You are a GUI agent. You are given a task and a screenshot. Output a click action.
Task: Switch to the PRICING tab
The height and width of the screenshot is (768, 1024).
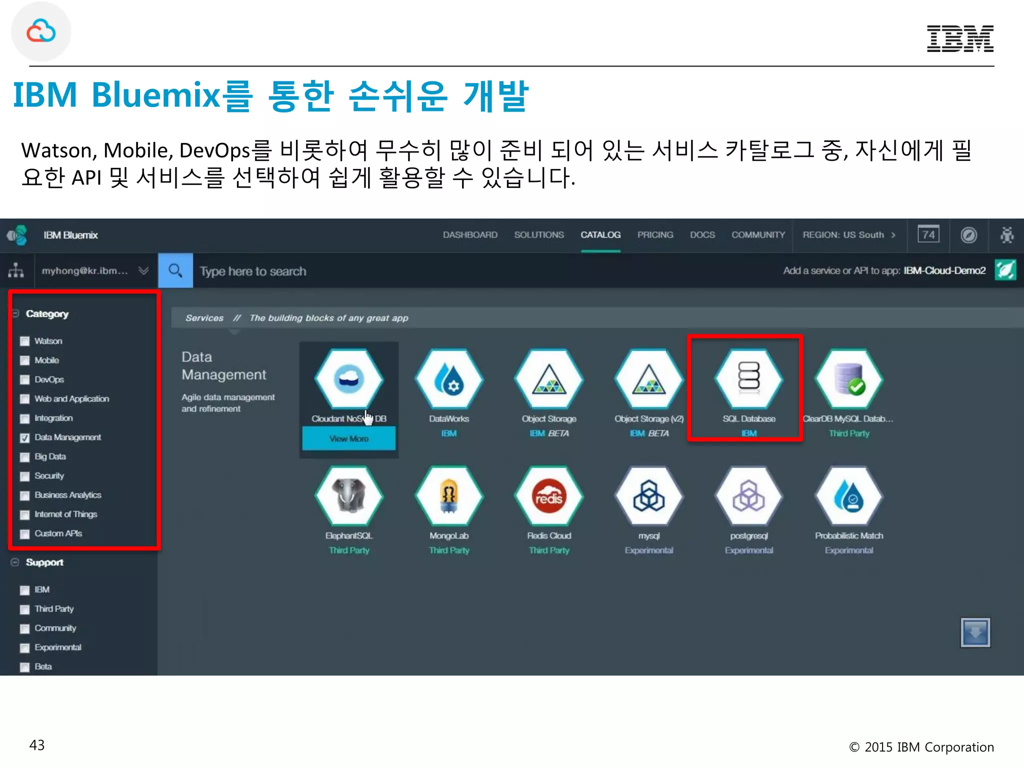655,234
